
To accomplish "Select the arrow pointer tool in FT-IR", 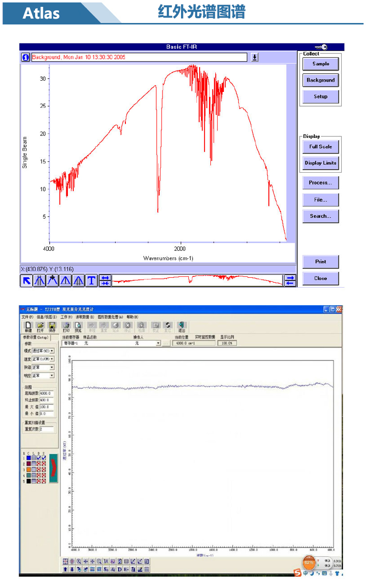I will click(x=26, y=280).
